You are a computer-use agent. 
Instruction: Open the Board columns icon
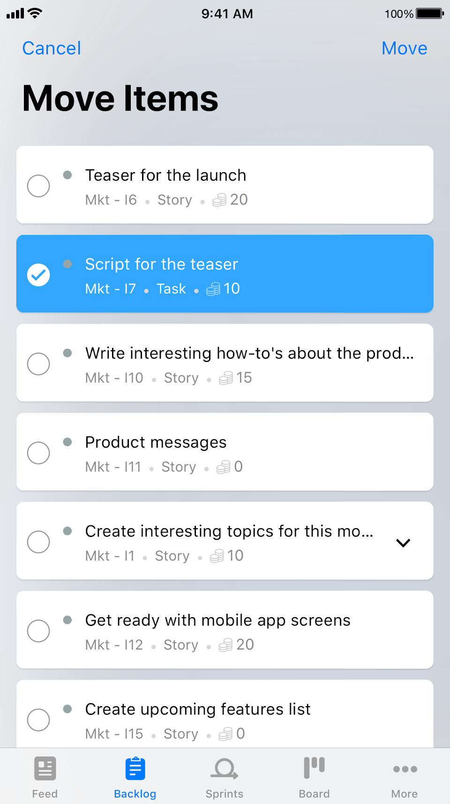coord(314,768)
